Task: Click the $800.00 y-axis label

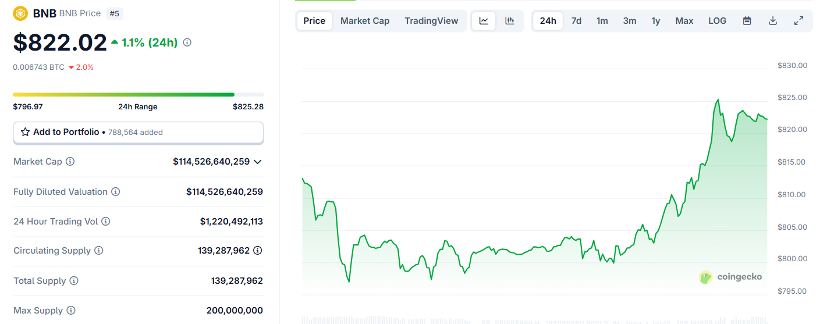Action: 793,259
